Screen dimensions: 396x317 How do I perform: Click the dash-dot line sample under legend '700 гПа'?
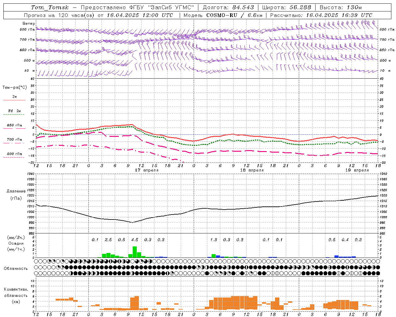[14, 143]
